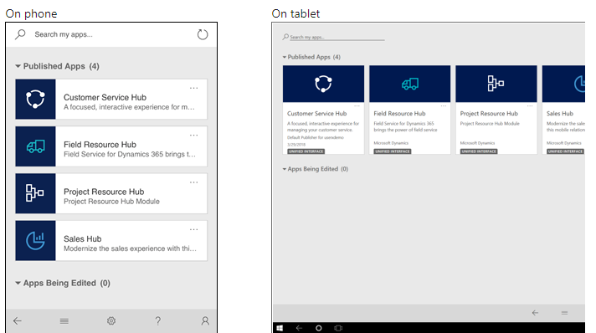Open phone settings gear

coord(111,321)
